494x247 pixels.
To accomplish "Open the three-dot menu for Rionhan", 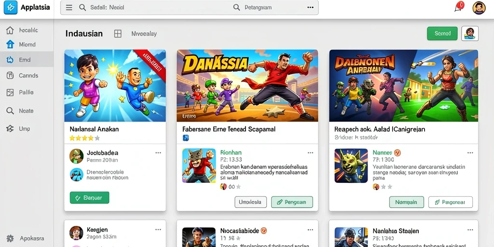I will [310, 153].
